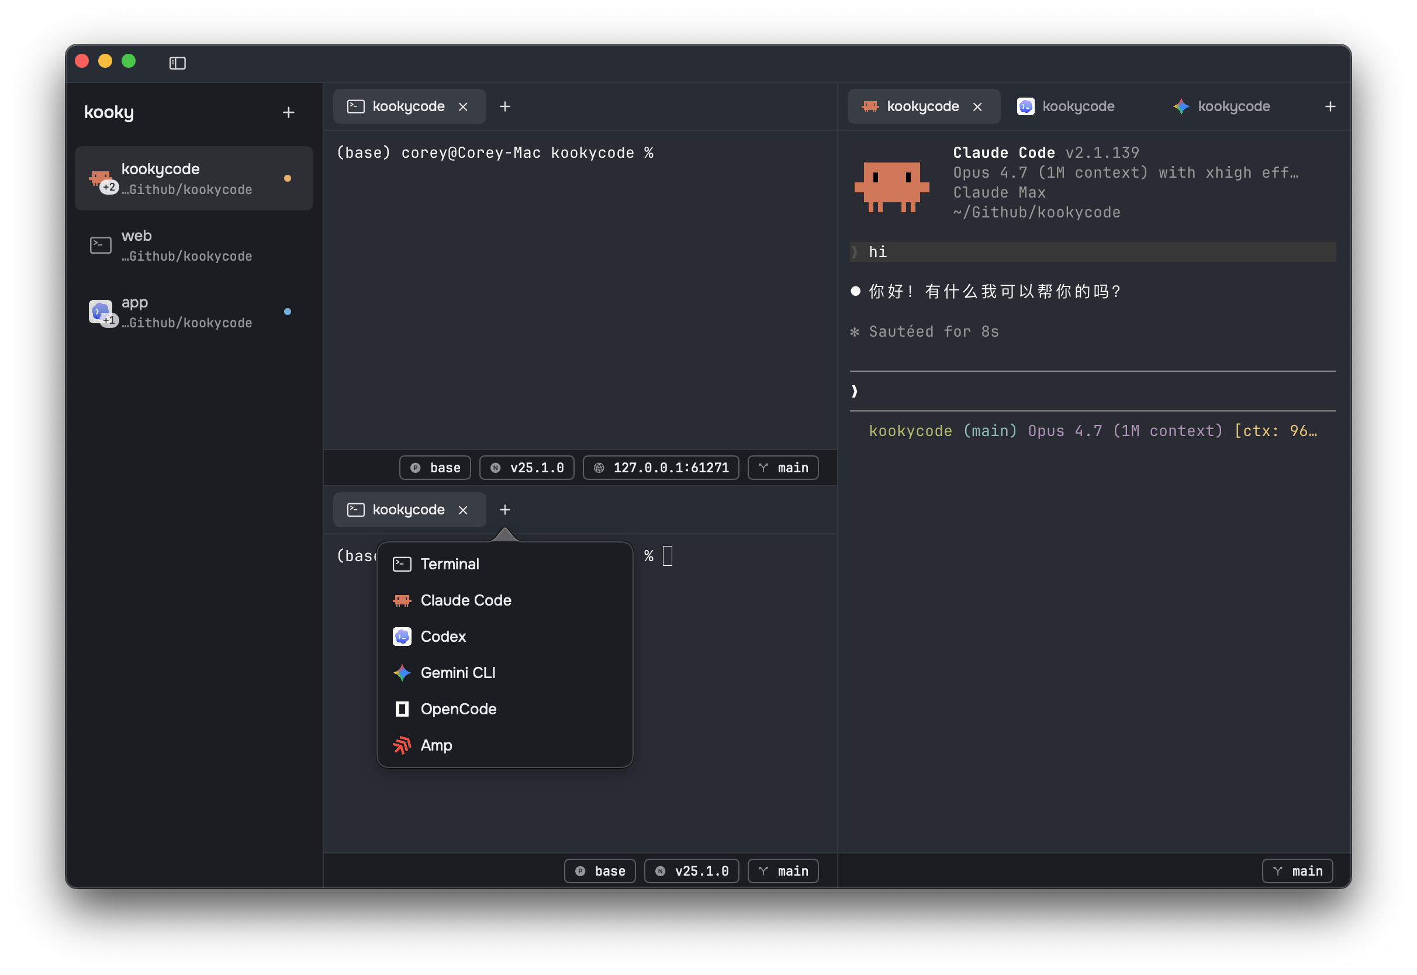Click the Codex icon on app workspace

tap(100, 312)
